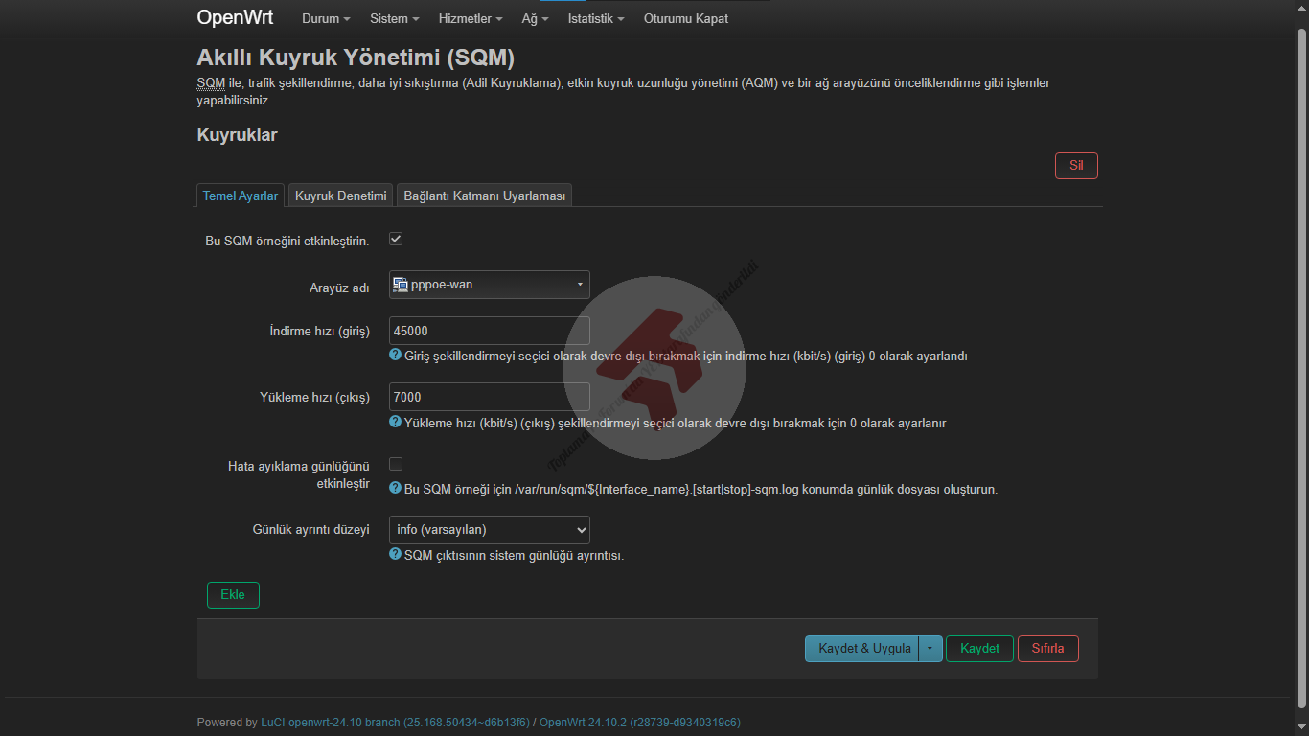Image resolution: width=1309 pixels, height=736 pixels.
Task: Click the green Ekle button
Action: pos(233,595)
